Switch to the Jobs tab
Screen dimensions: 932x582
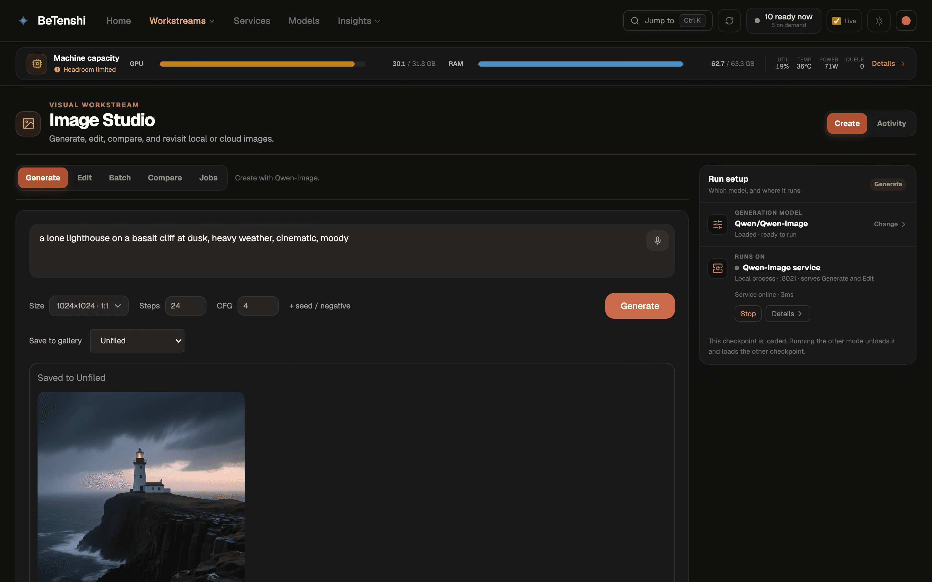click(x=208, y=178)
